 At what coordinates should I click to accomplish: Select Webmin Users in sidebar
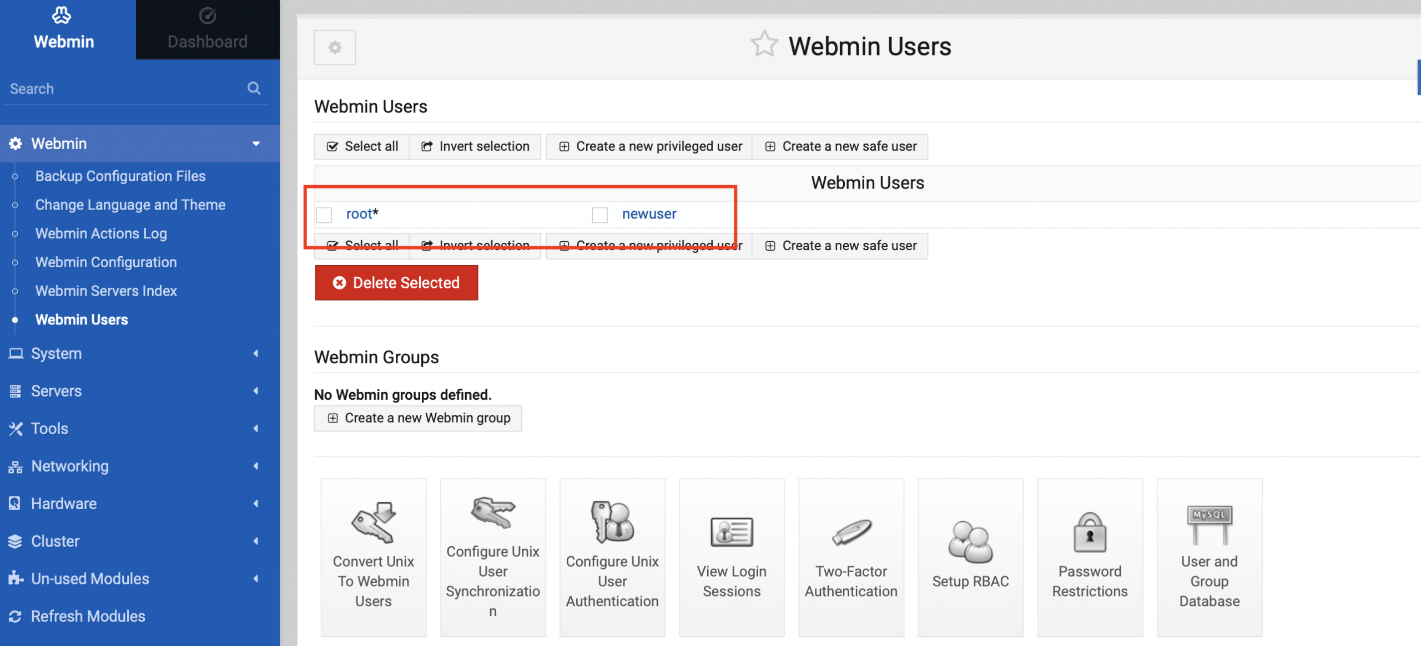pyautogui.click(x=82, y=319)
